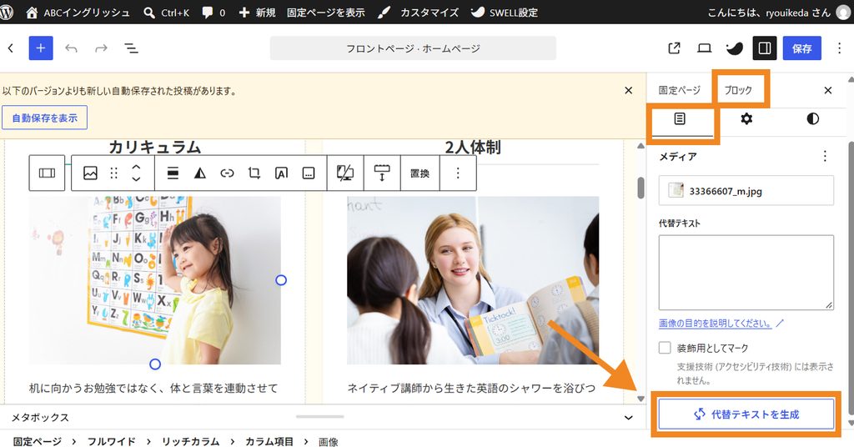
Task: Open the user menu こんにちは、ryouikeda さん
Action: [x=779, y=12]
